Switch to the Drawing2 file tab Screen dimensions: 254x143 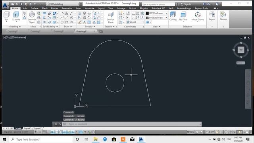coord(35,31)
